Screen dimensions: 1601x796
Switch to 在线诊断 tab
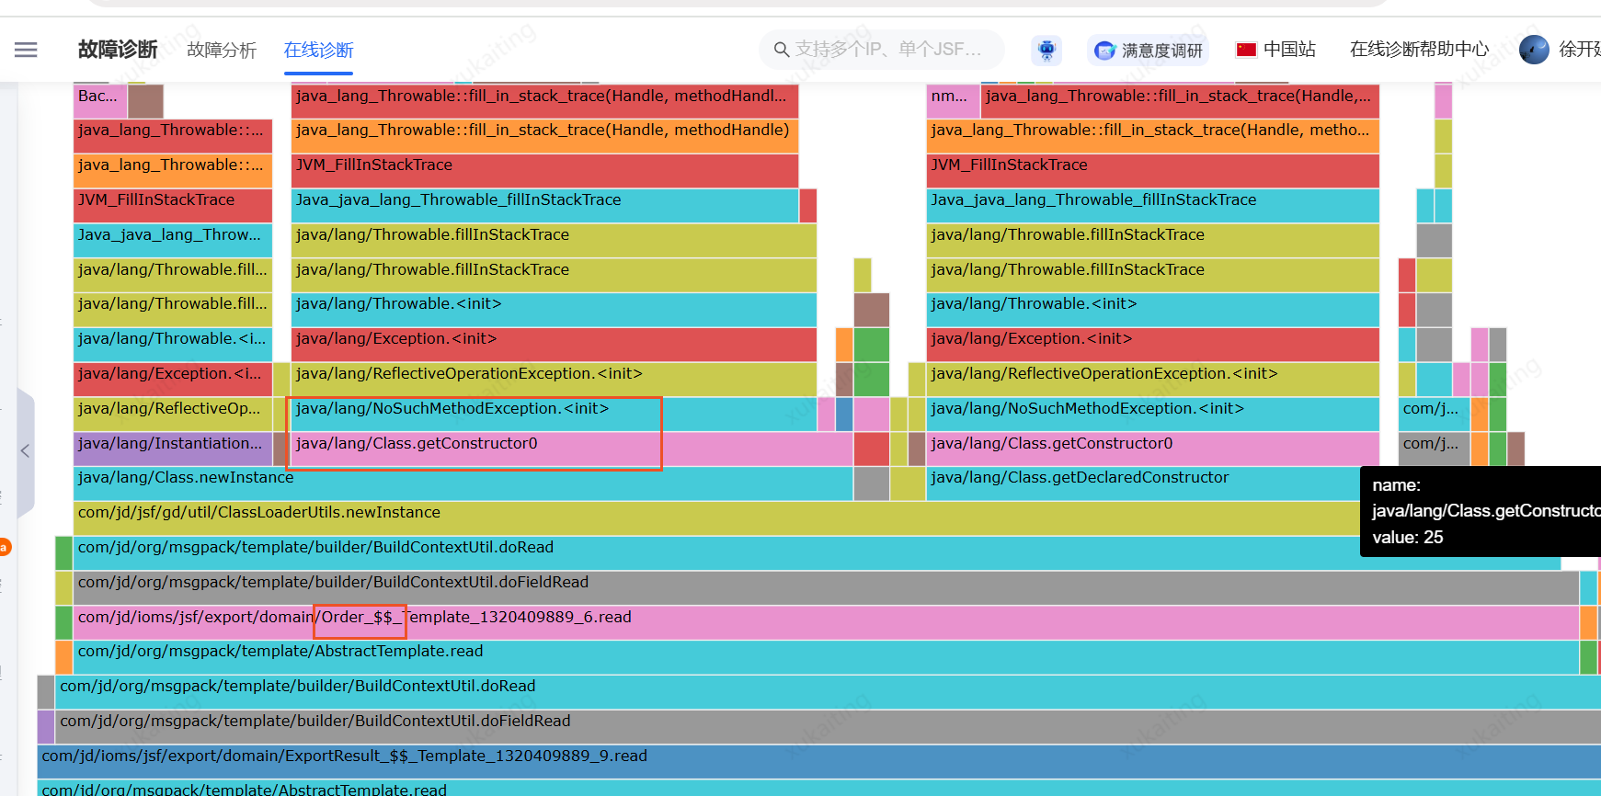(x=318, y=50)
